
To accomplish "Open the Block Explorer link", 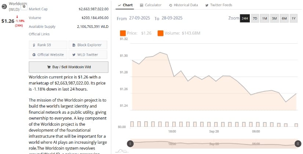I will point(88,45).
